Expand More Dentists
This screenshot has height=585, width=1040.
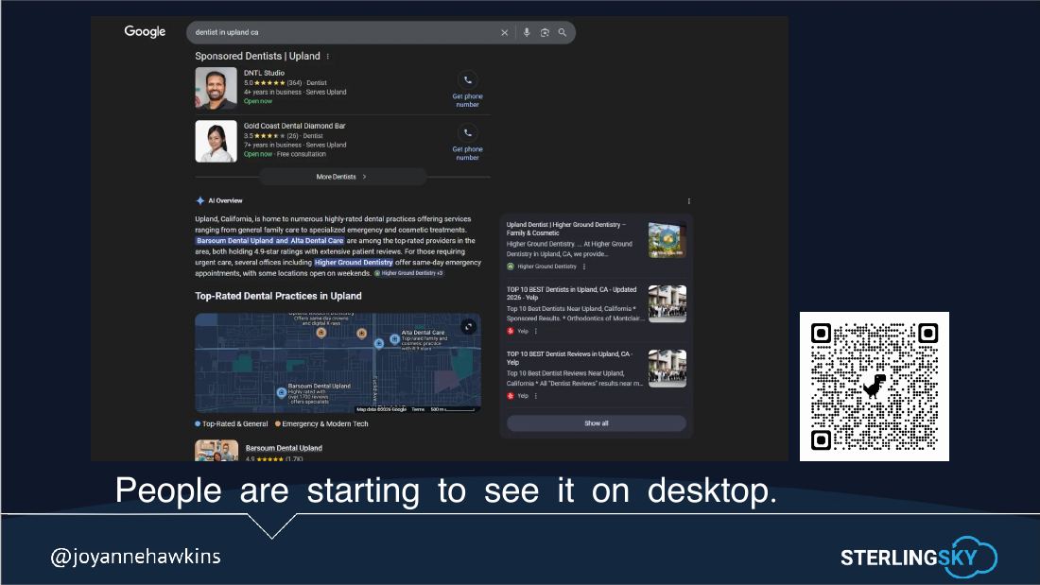342,177
